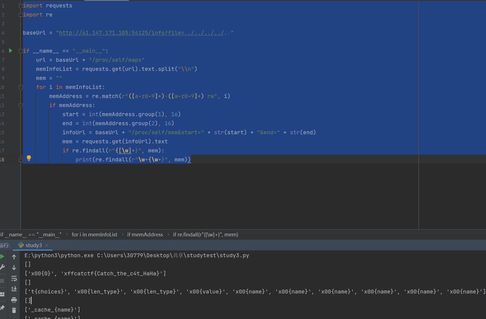The height and width of the screenshot is (319, 486).
Task: Select the study3 run tab
Action: coord(33,245)
